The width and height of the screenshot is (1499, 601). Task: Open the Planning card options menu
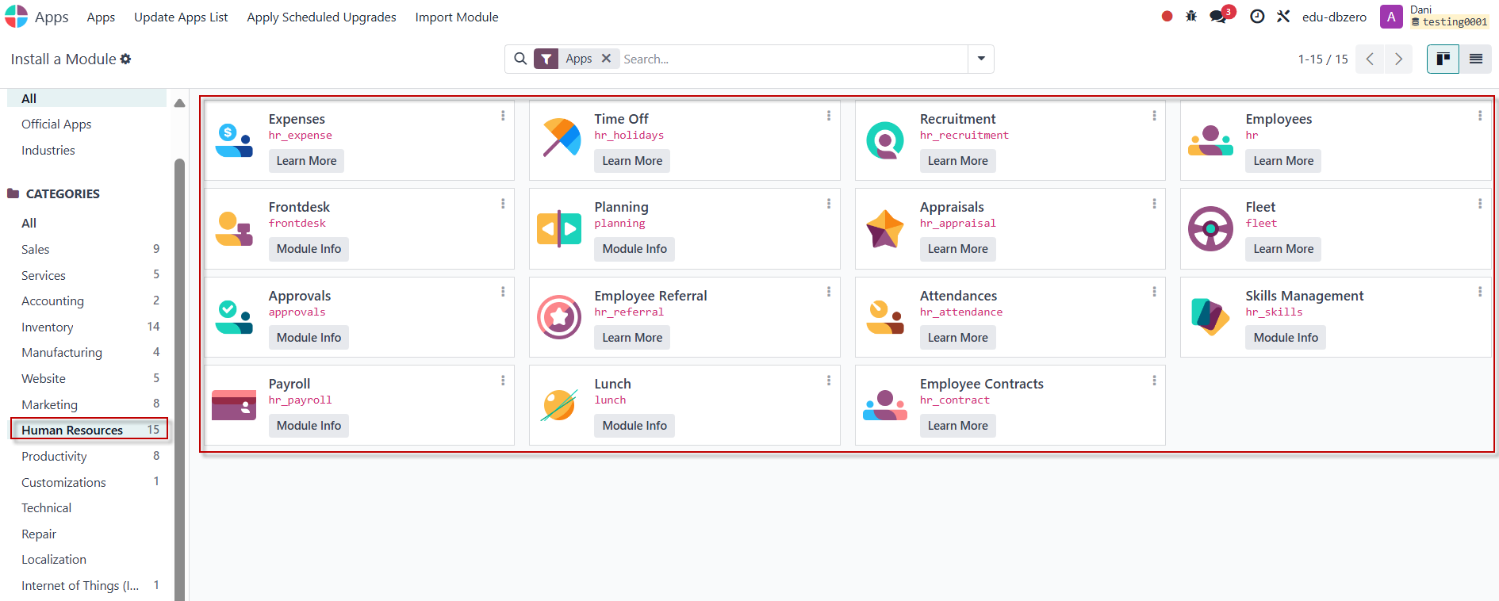tap(829, 204)
